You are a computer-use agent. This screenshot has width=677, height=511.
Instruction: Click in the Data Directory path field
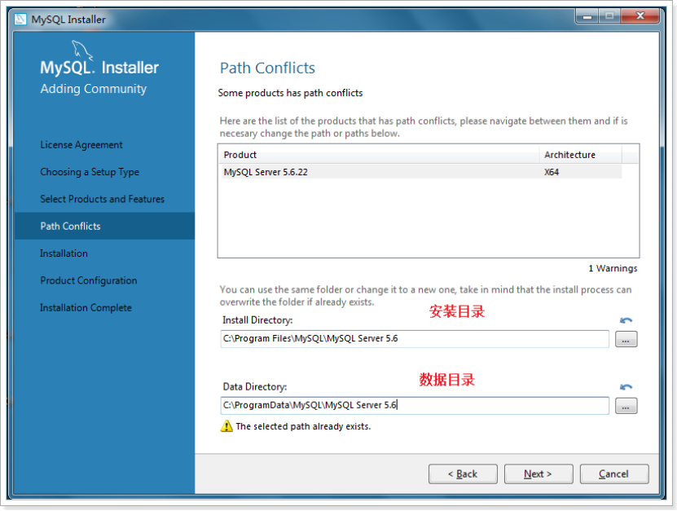(x=415, y=405)
